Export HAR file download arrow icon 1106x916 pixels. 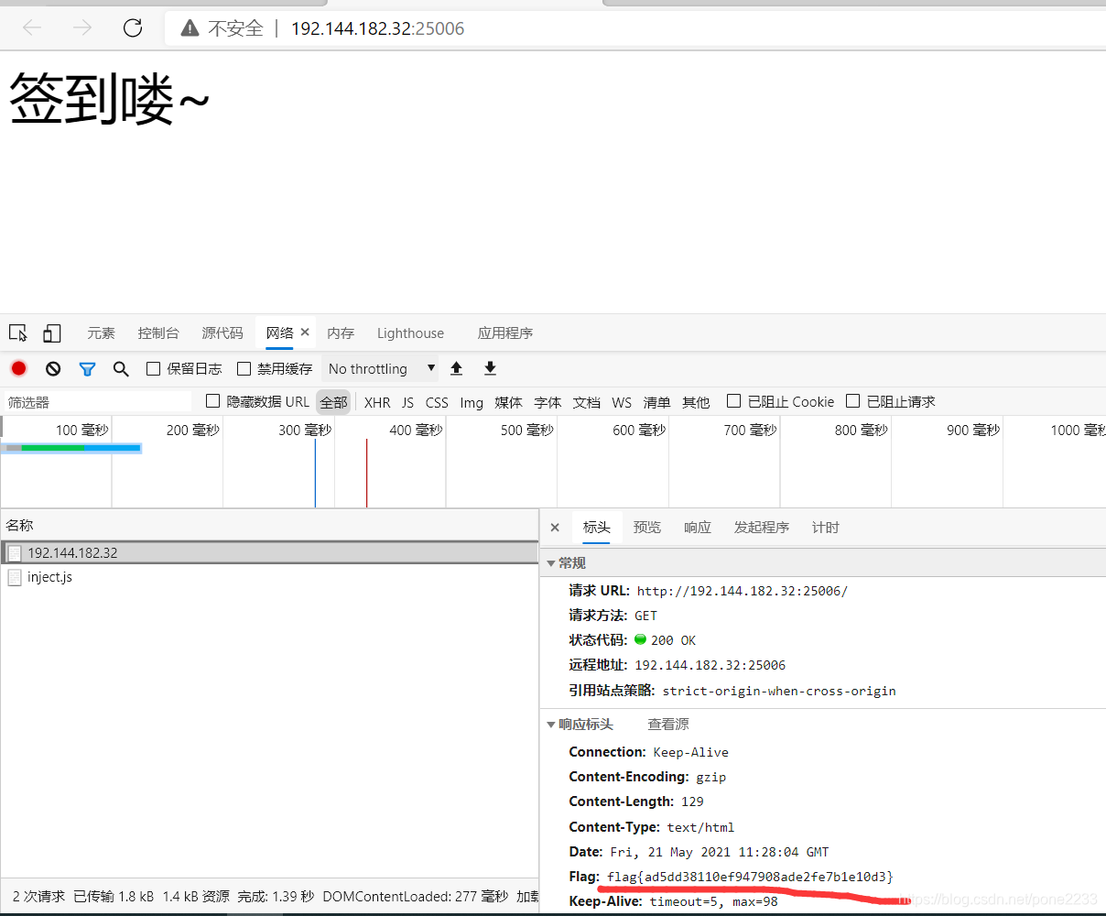(x=490, y=368)
